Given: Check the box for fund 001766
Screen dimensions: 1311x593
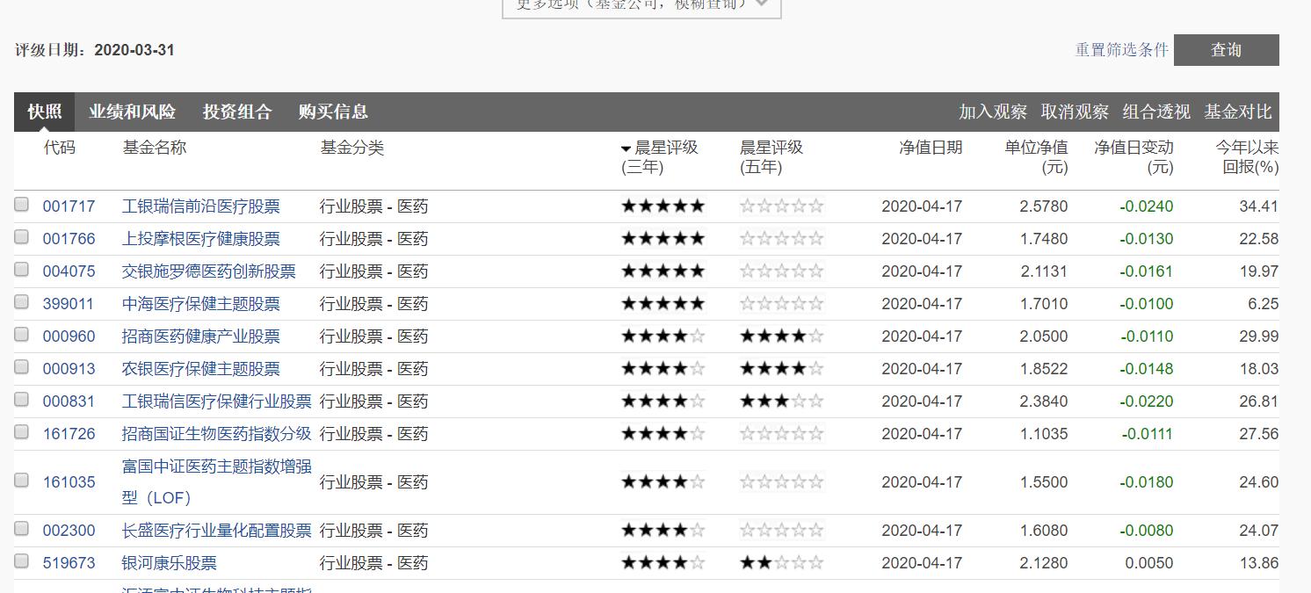Looking at the screenshot, I should 22,237.
